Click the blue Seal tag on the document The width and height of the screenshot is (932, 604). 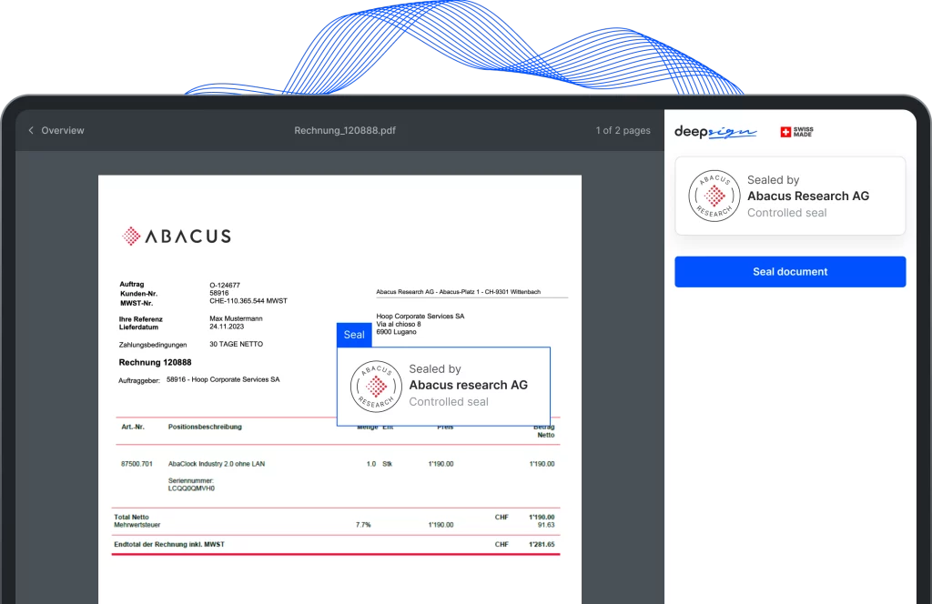coord(354,335)
